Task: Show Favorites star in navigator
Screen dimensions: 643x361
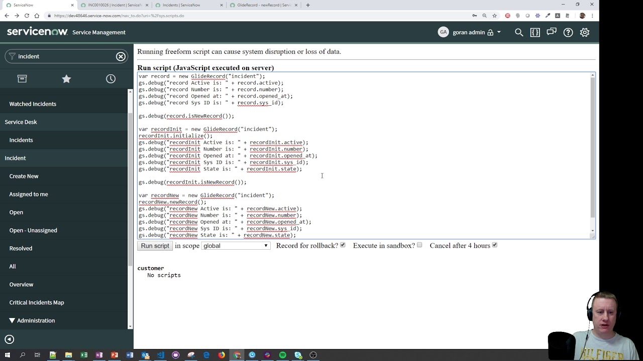Action: click(66, 79)
